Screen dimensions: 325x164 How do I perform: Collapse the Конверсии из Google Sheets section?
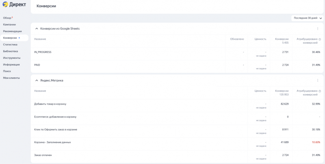(x=37, y=29)
